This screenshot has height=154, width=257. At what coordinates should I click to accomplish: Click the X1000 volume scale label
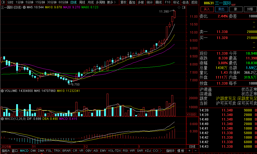[x=191, y=115]
